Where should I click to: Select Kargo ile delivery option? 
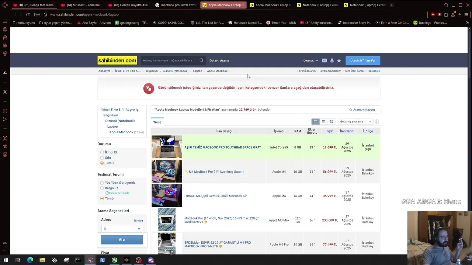pyautogui.click(x=102, y=188)
